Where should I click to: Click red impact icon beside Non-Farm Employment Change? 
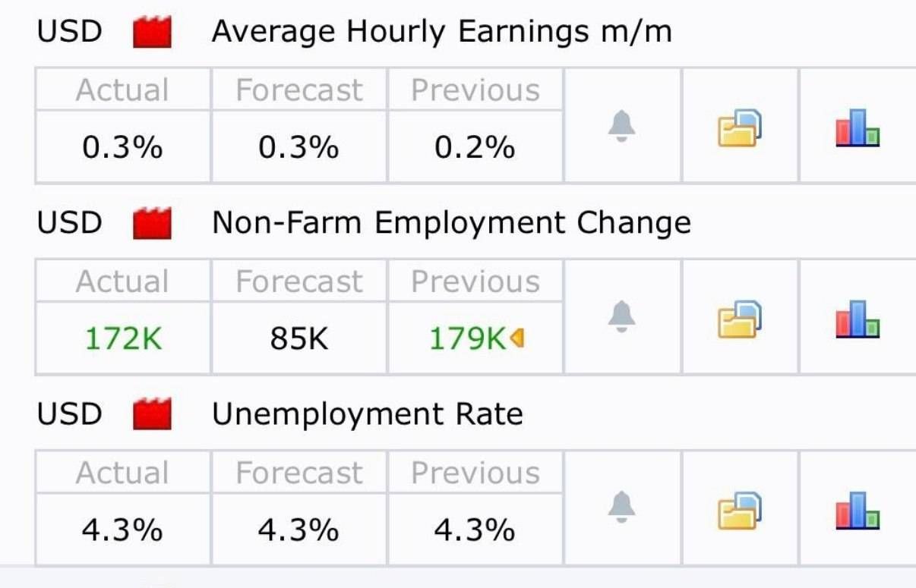[x=152, y=225]
